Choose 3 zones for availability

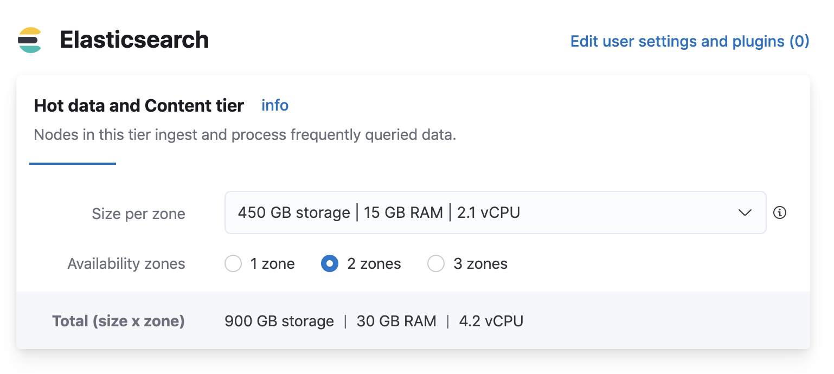pyautogui.click(x=436, y=263)
